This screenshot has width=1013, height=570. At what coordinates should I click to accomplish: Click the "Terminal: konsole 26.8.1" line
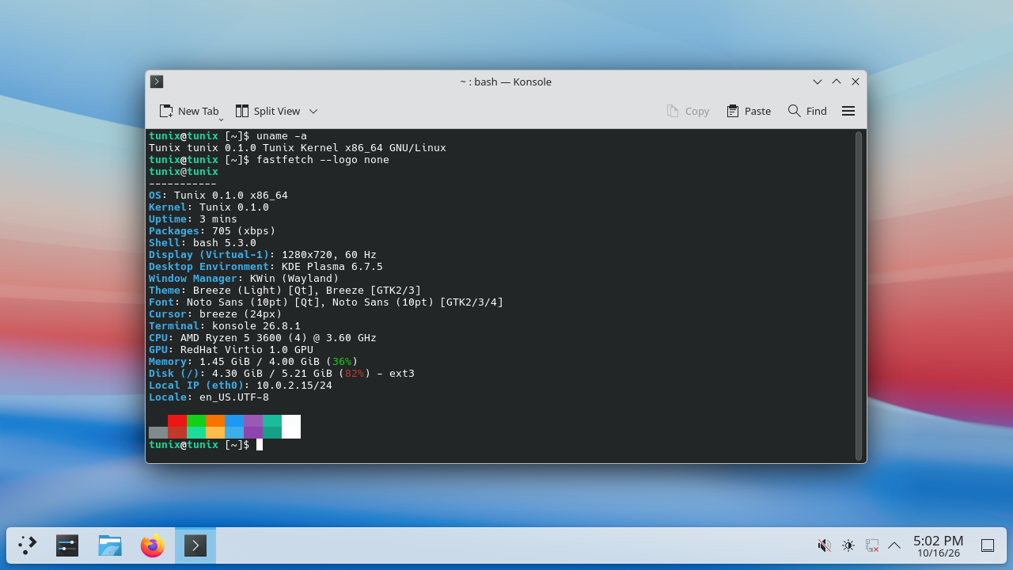225,326
